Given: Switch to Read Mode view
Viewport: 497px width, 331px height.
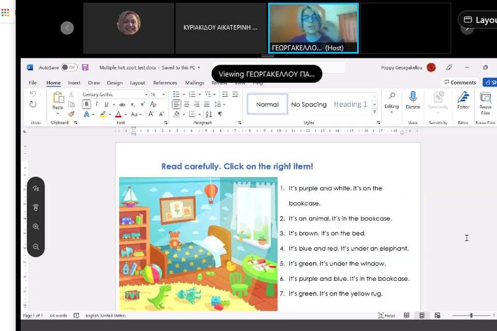Looking at the screenshot, I should [407, 315].
